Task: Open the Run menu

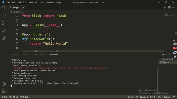Action: 42,2
